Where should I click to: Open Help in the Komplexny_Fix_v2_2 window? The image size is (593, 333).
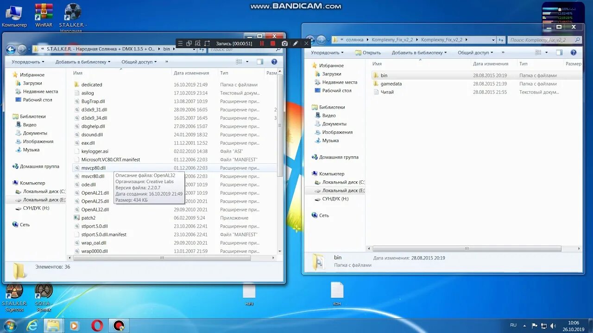574,52
